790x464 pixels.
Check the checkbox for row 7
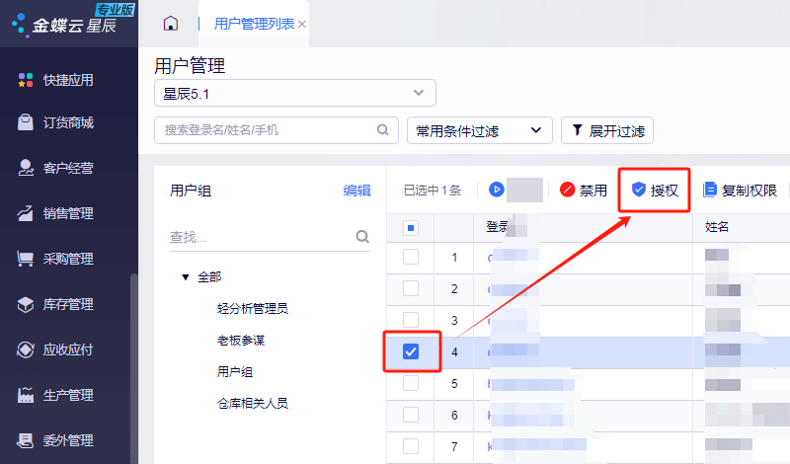[x=411, y=446]
